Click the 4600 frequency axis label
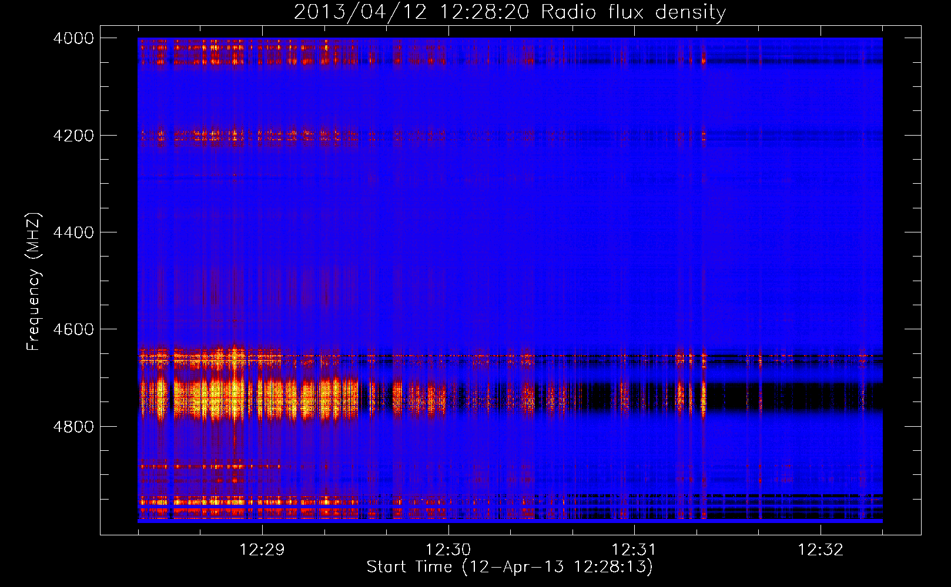The height and width of the screenshot is (587, 951). pyautogui.click(x=73, y=329)
